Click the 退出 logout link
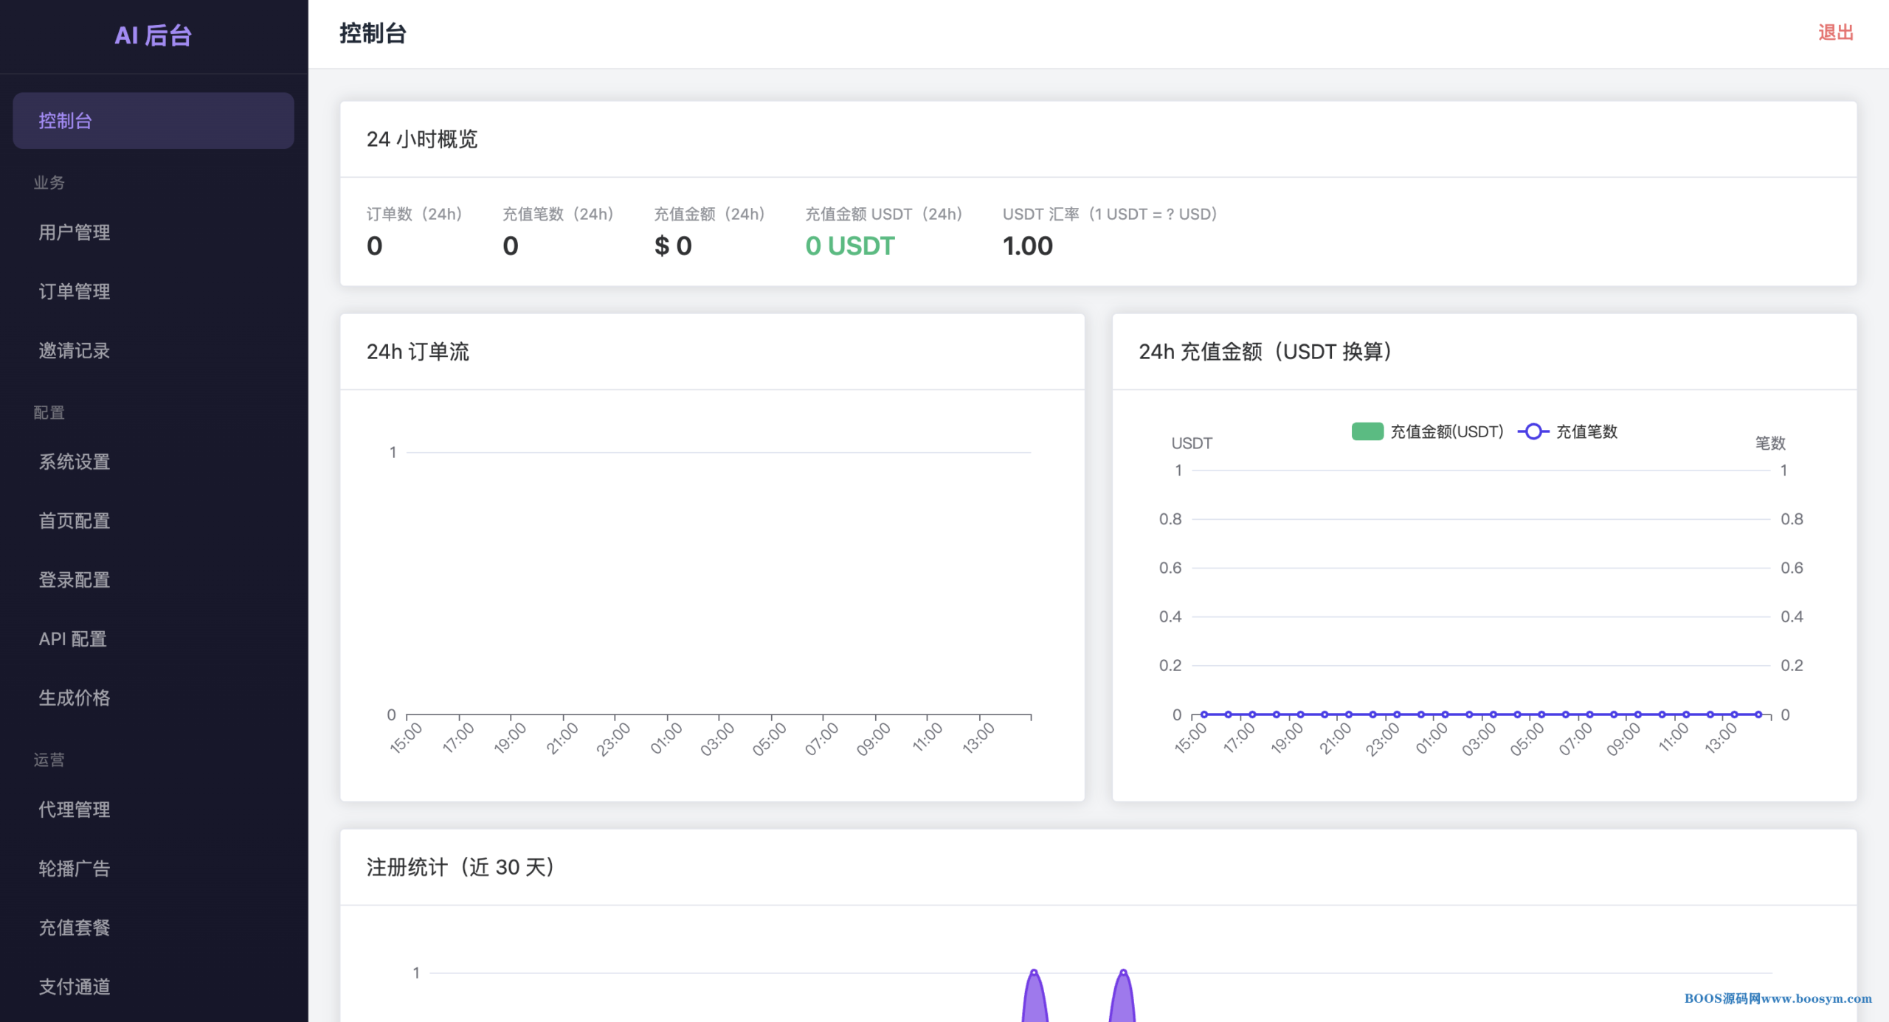 1835,32
